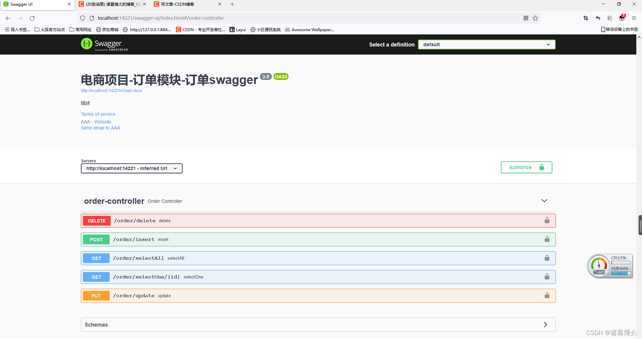The width and height of the screenshot is (642, 339).
Task: Collapse the order-controller section chevron
Action: (x=544, y=201)
